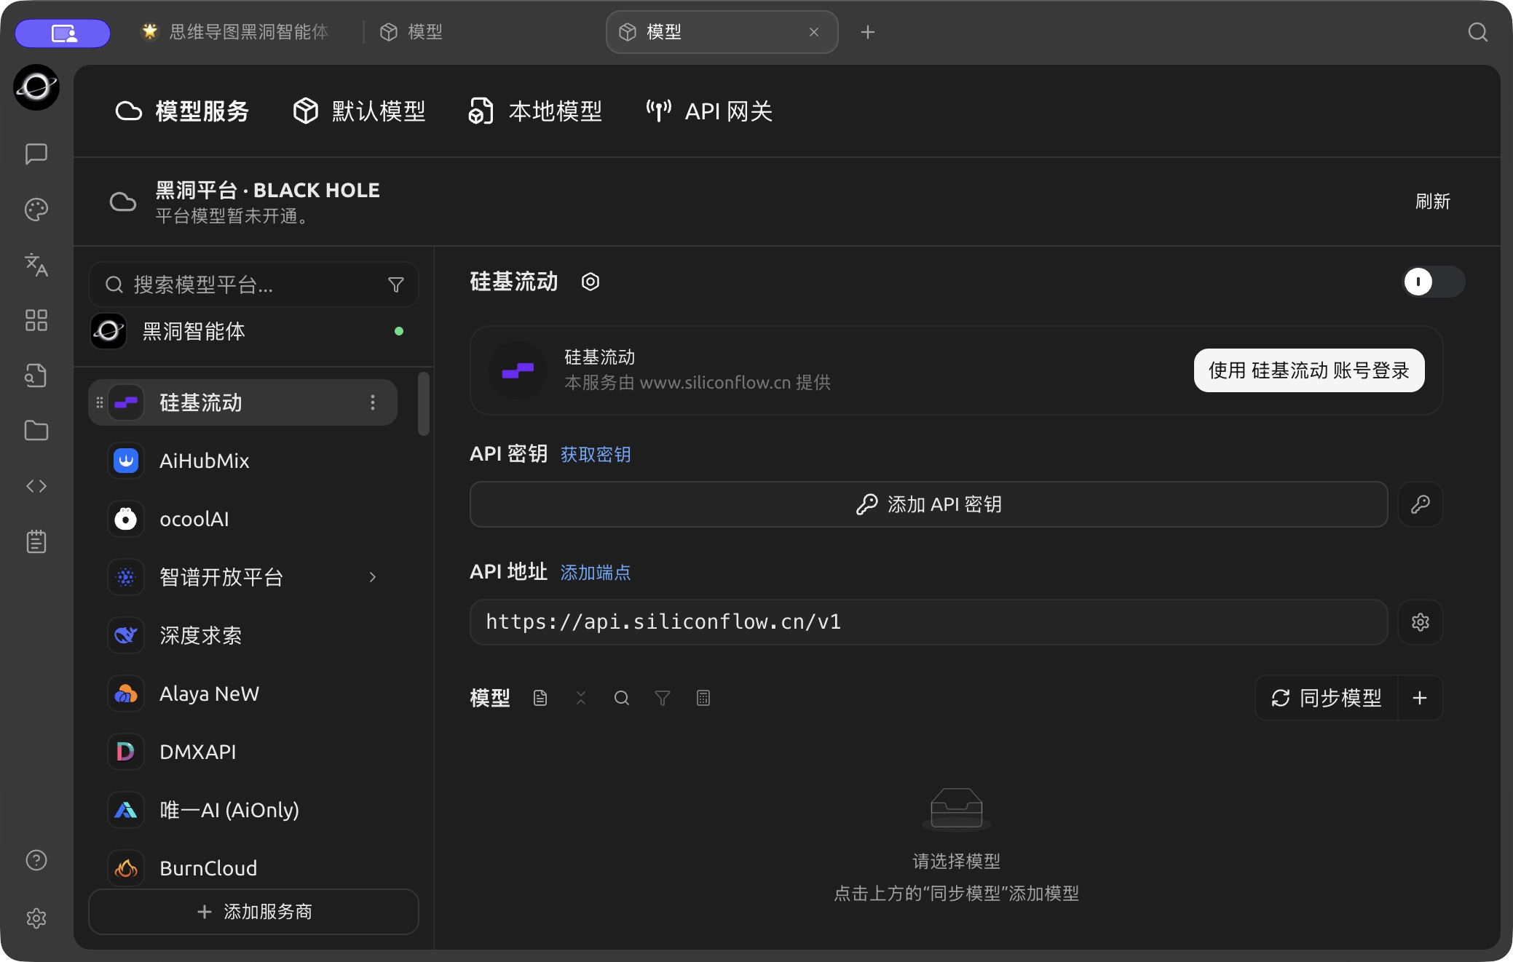Viewport: 1513px width, 962px height.
Task: Click the filter icon in platform search
Action: (396, 285)
